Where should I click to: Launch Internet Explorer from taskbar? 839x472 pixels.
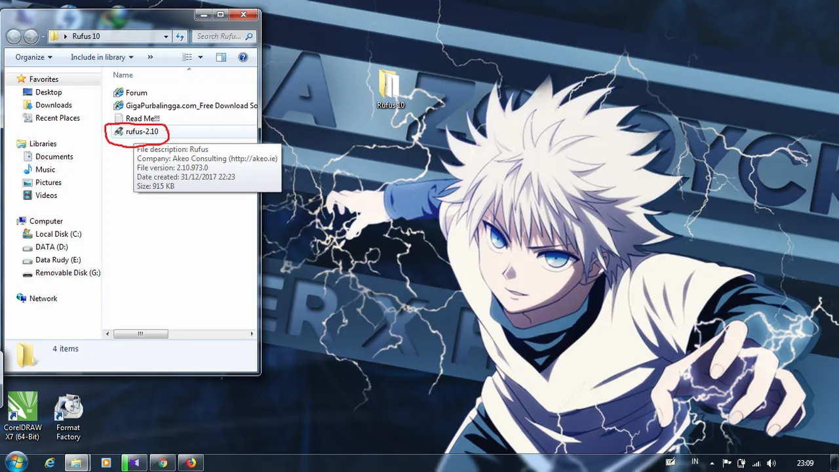(50, 463)
